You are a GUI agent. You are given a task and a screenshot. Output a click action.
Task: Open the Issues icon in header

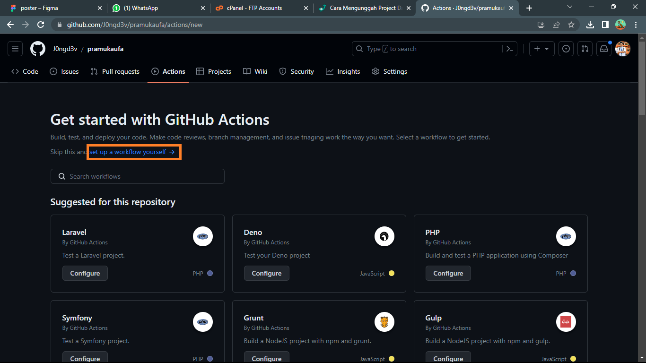pyautogui.click(x=566, y=49)
